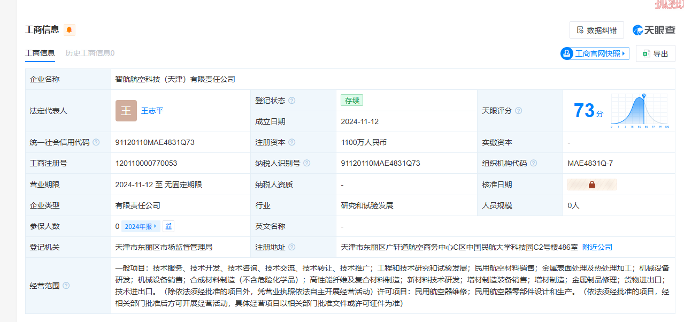Expand the 2024年报 dropdown
The height and width of the screenshot is (322, 684).
[141, 226]
